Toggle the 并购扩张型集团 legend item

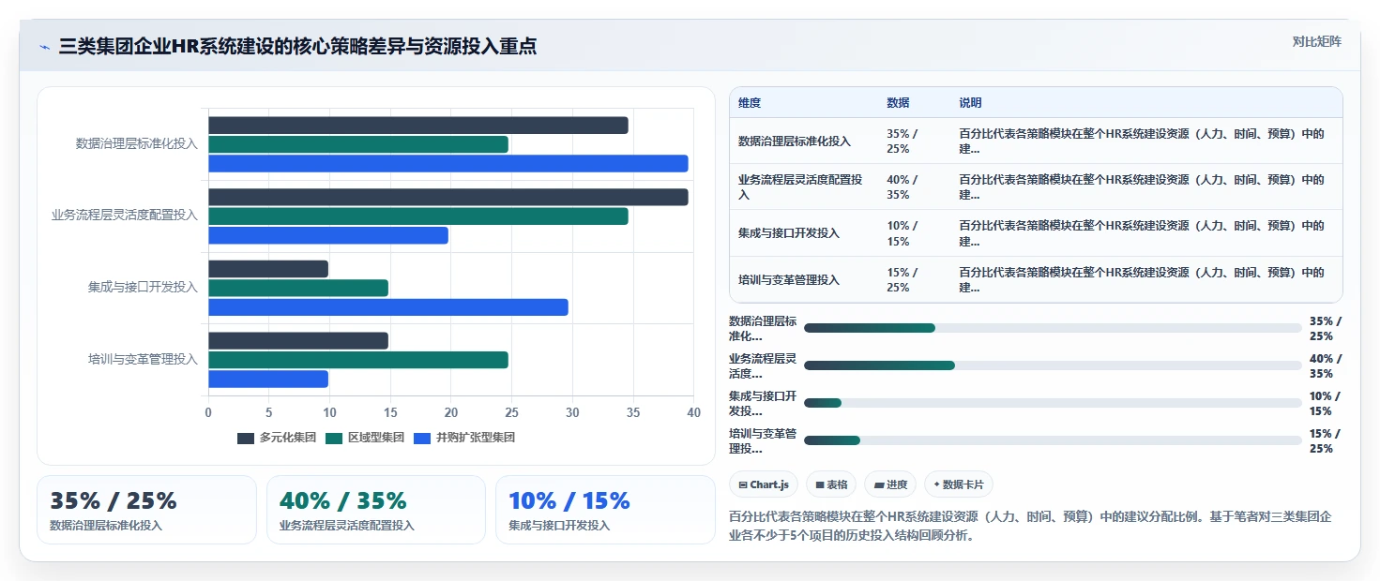(464, 438)
